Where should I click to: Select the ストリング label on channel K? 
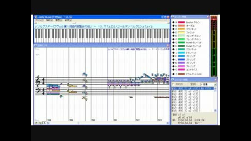point(191,56)
